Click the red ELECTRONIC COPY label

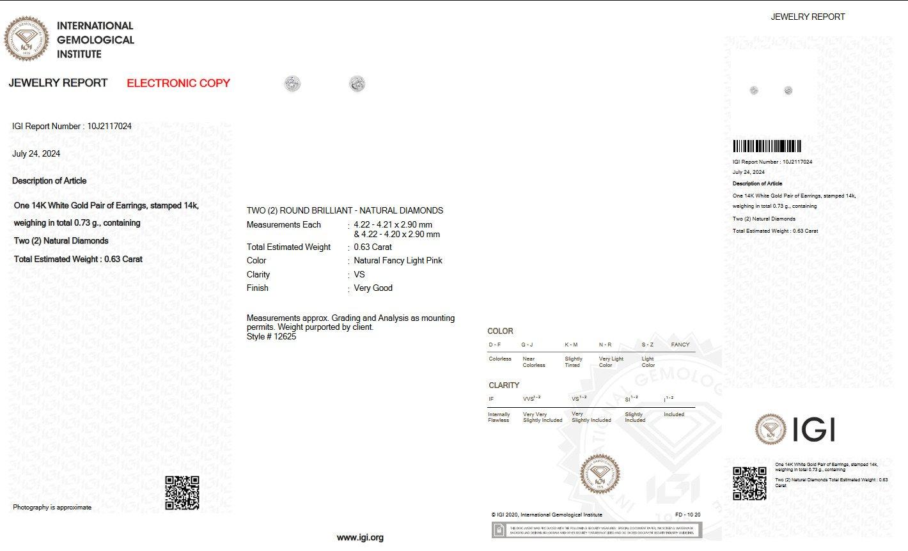pyautogui.click(x=178, y=83)
